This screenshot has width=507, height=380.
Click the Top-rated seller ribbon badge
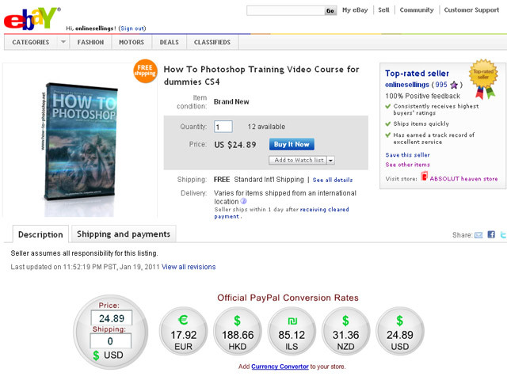[x=484, y=78]
